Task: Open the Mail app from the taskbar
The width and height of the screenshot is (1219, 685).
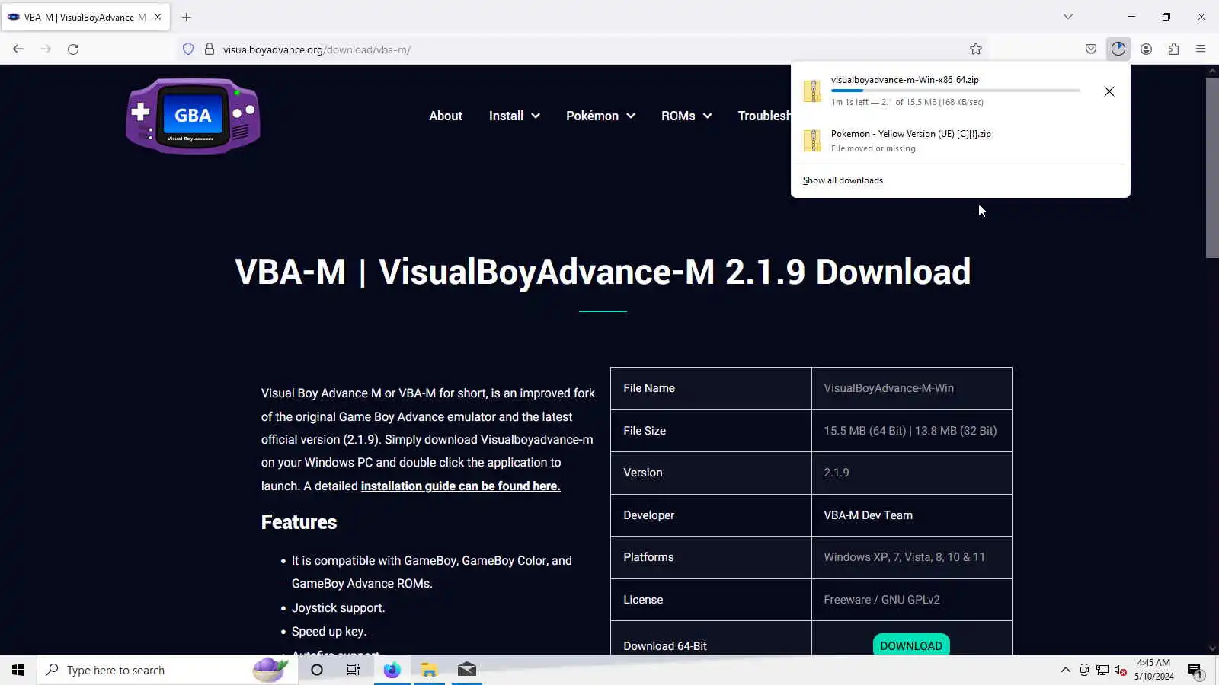Action: (466, 670)
